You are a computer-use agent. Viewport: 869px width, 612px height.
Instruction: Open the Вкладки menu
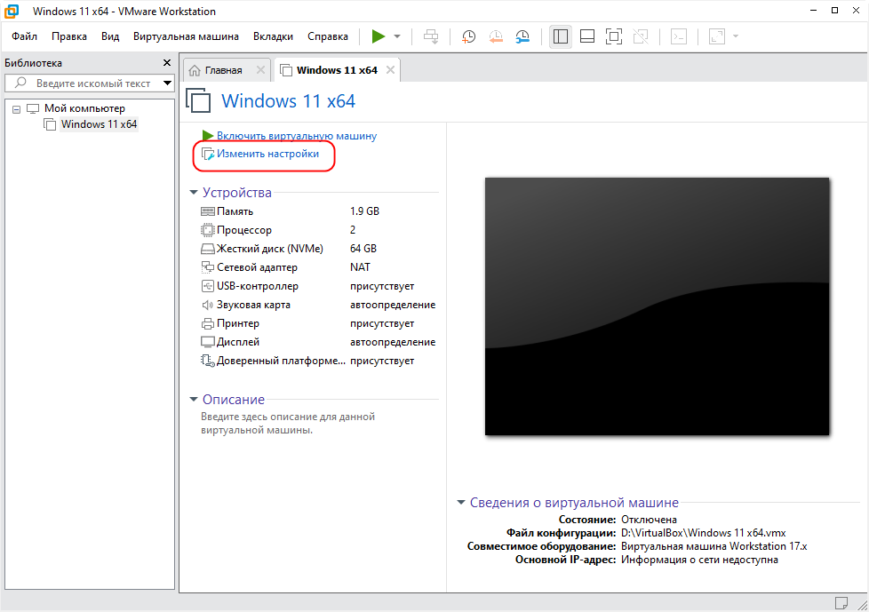click(x=273, y=36)
